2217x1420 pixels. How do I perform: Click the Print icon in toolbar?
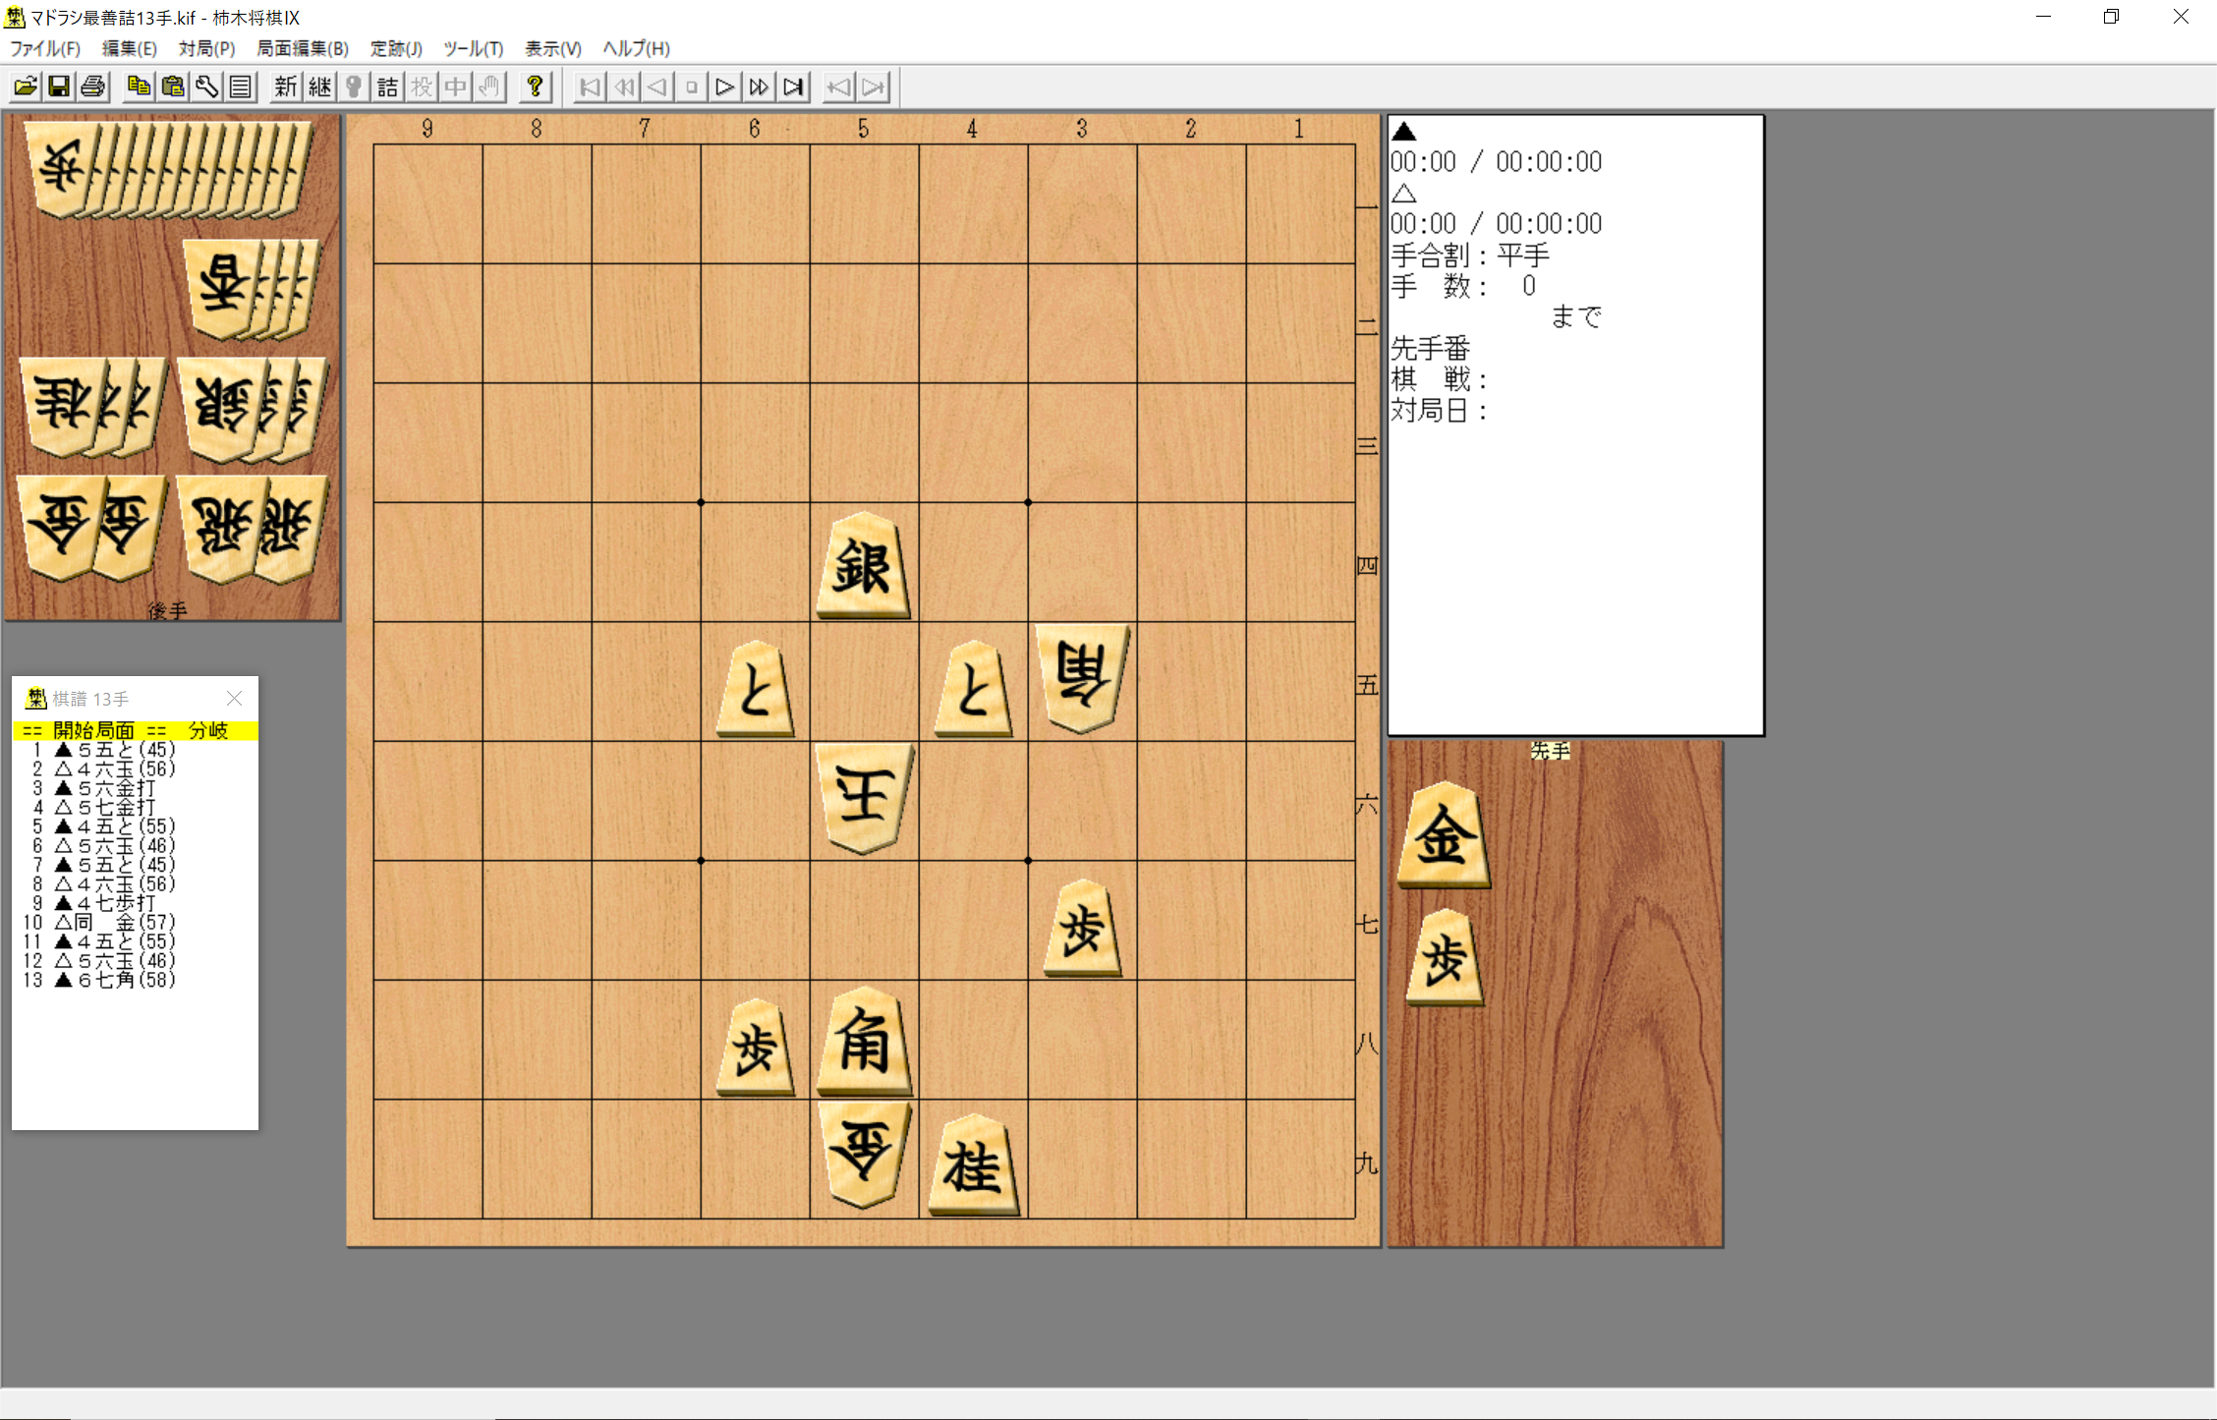tap(93, 87)
